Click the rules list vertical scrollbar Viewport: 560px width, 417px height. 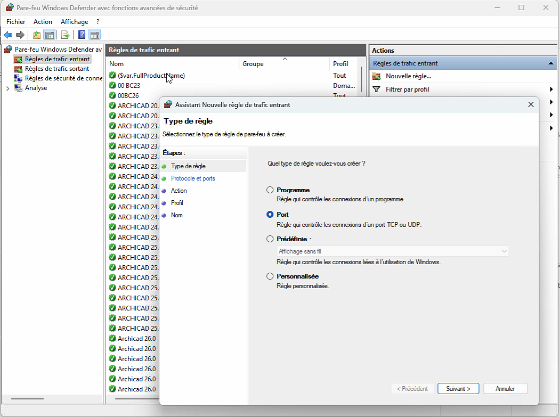(362, 78)
